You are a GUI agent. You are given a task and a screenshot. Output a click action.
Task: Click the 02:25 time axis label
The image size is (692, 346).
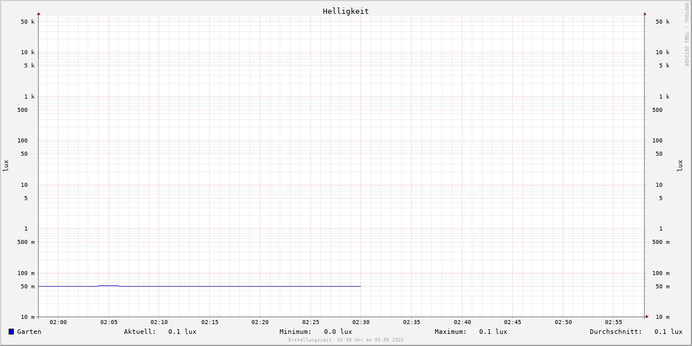coord(311,322)
